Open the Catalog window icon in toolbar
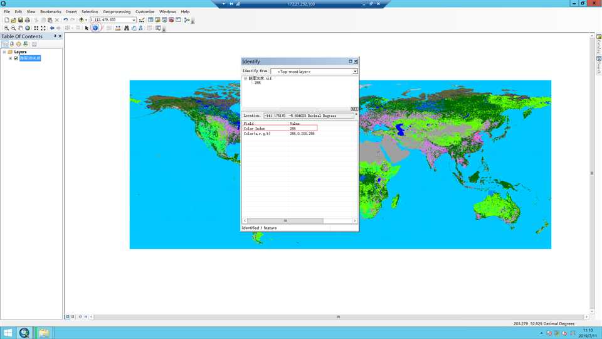 (157, 20)
